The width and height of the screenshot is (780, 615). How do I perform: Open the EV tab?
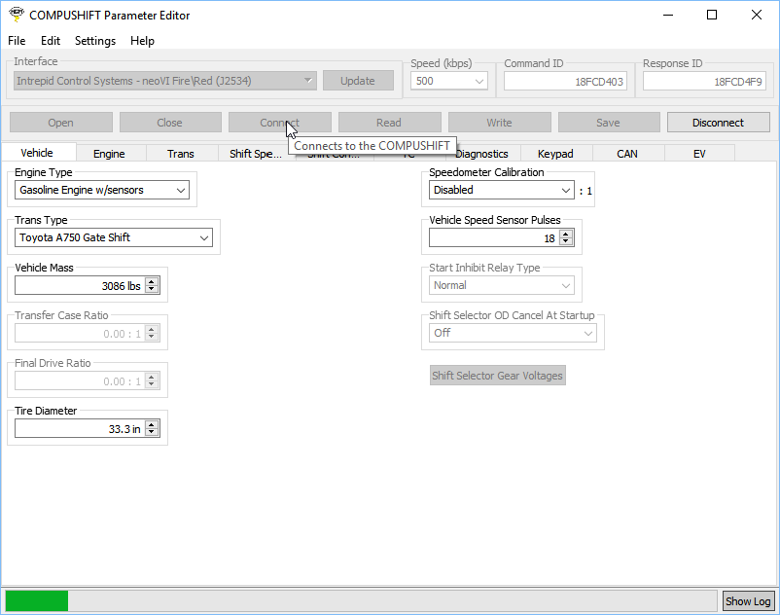(x=698, y=154)
